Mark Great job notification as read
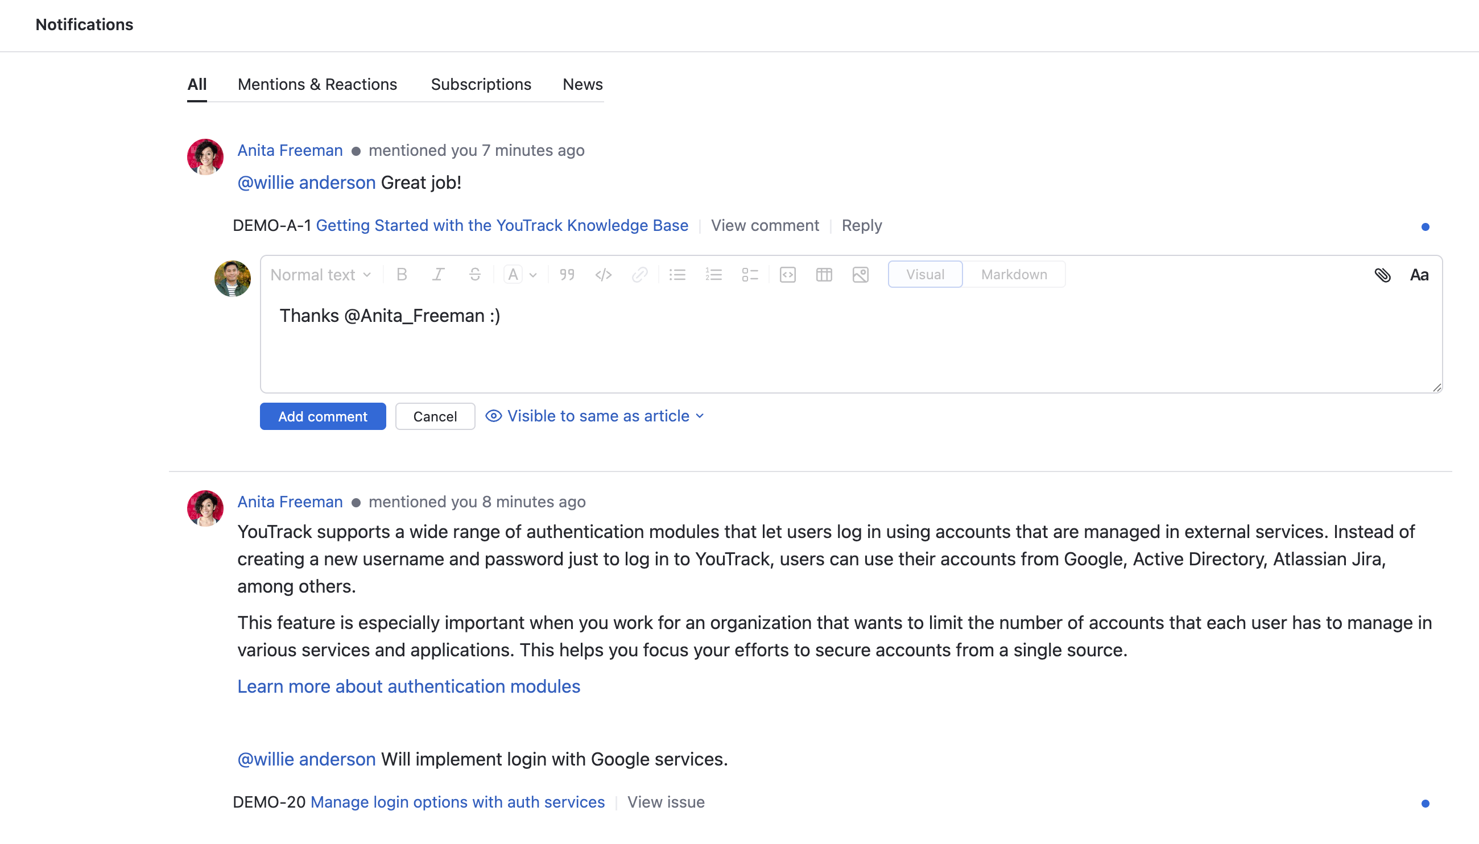This screenshot has height=844, width=1479. coord(1425,227)
